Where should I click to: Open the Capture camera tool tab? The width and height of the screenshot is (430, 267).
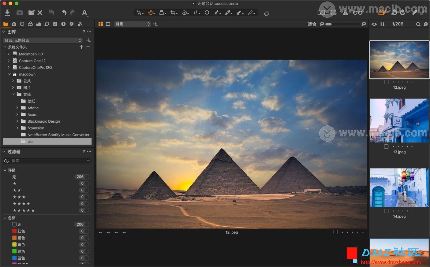pos(14,24)
